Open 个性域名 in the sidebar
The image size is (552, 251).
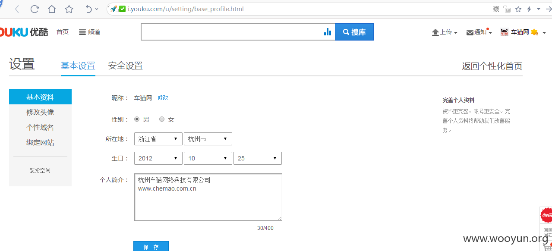40,127
